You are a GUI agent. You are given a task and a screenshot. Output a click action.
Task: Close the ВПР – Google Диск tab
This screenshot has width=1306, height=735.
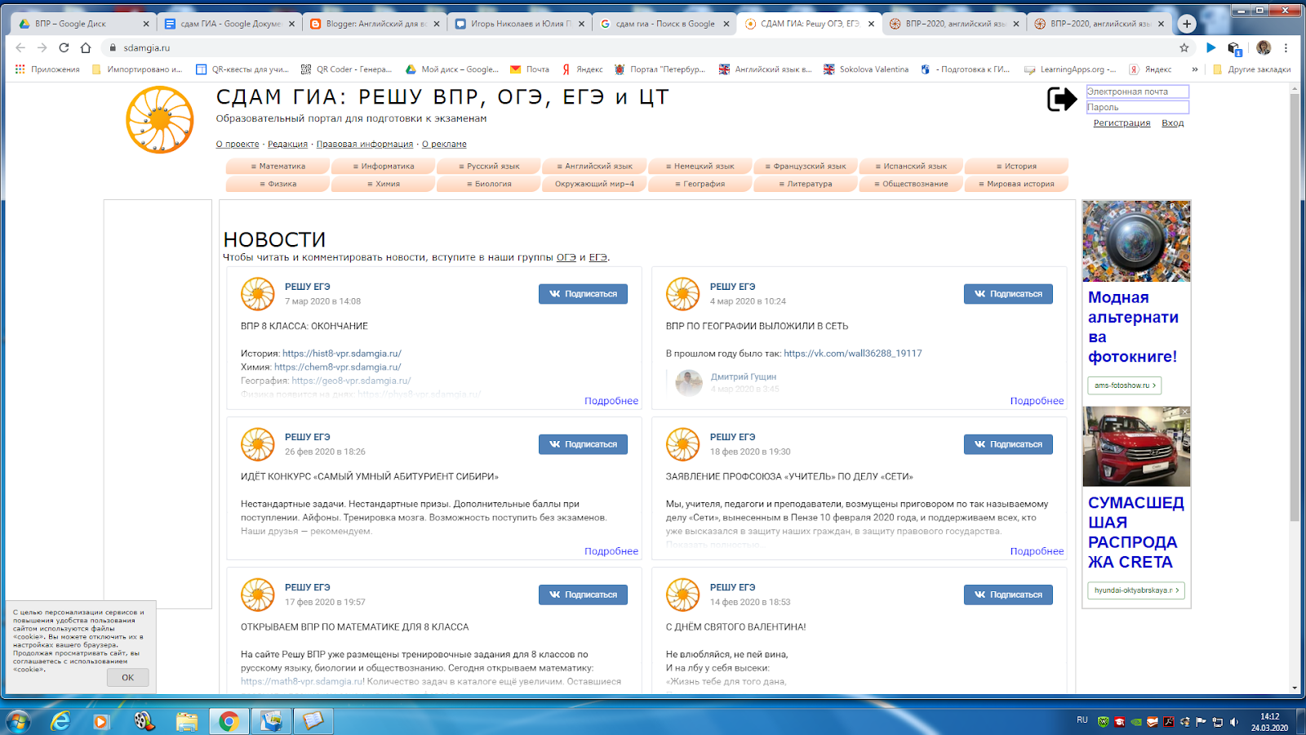[146, 24]
